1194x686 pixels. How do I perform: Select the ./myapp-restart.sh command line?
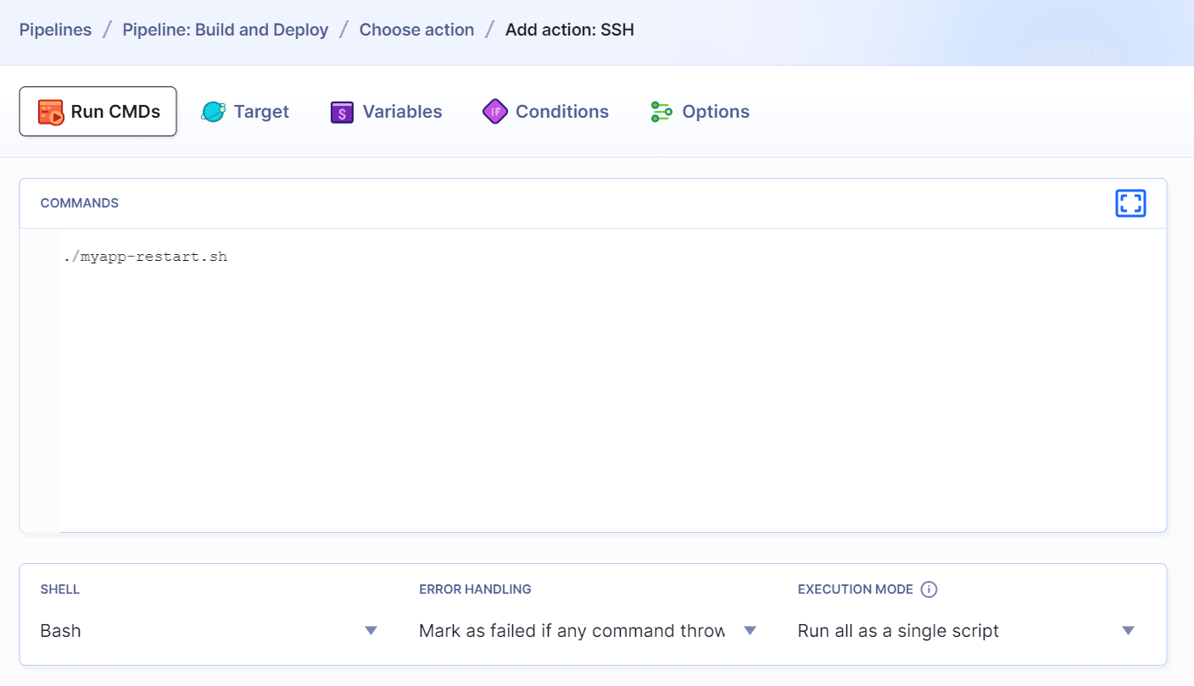[144, 256]
